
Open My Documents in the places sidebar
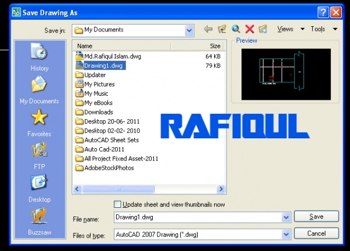click(39, 90)
